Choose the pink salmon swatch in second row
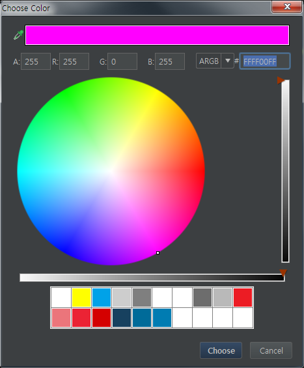 pyautogui.click(x=61, y=318)
